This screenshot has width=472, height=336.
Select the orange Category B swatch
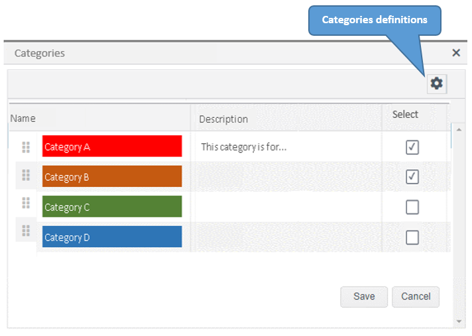pyautogui.click(x=112, y=176)
